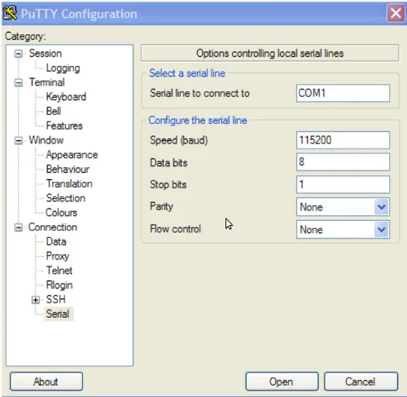Collapse the Session tree node
Screen dimensions: 407x397
pos(18,54)
